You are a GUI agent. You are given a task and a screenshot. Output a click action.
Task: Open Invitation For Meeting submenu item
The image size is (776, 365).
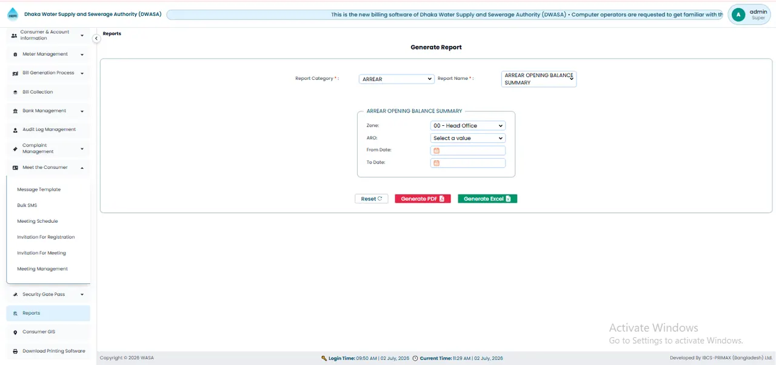point(42,253)
